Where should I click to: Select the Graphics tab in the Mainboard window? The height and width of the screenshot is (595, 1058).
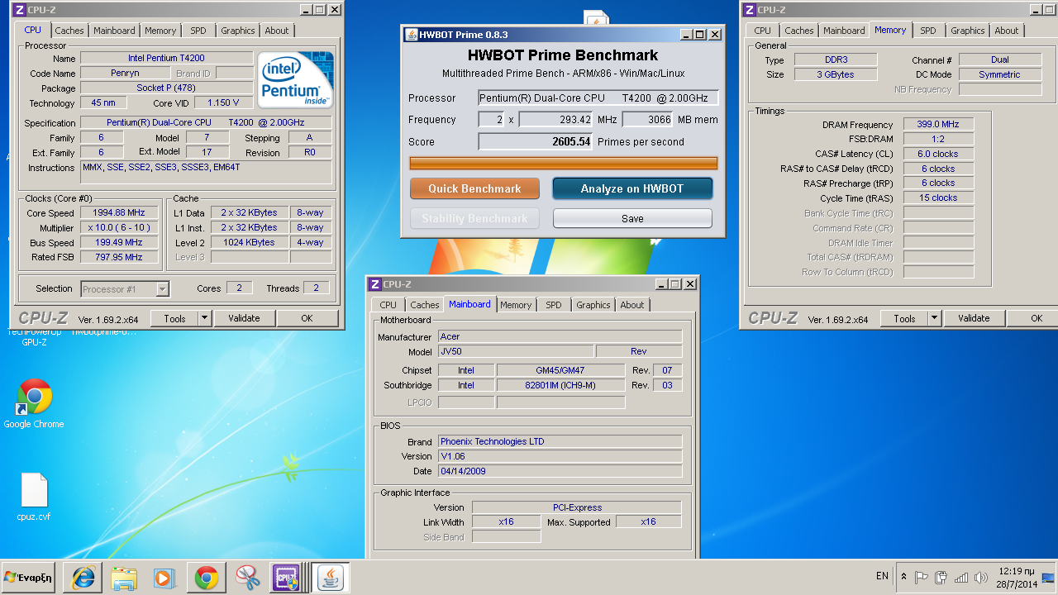(593, 305)
